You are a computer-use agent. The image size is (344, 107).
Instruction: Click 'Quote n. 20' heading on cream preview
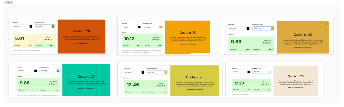click(x=296, y=76)
